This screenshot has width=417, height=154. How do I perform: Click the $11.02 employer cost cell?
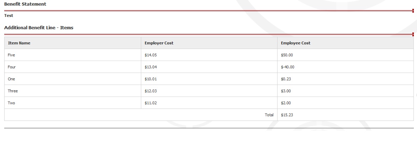click(150, 103)
